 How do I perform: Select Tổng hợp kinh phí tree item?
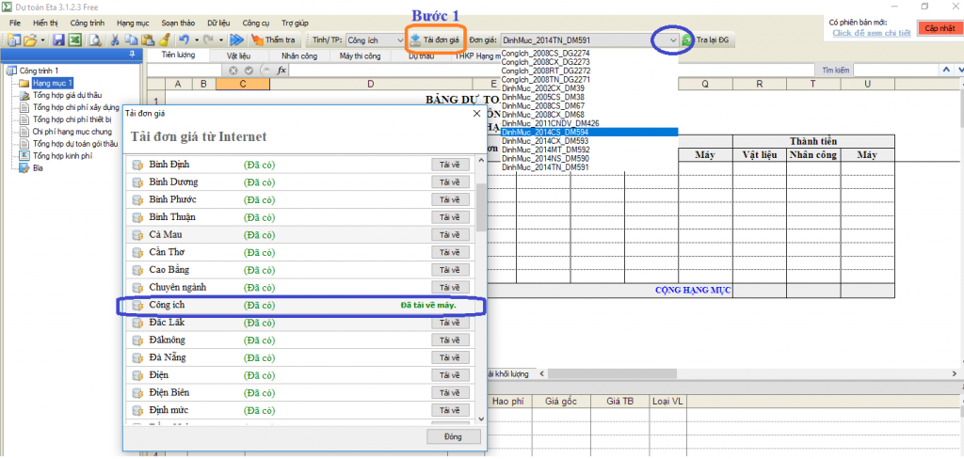[60, 157]
